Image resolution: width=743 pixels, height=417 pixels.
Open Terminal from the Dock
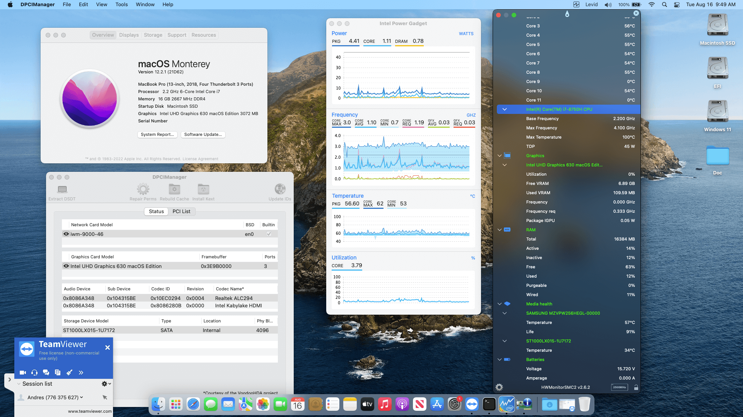coord(489,404)
